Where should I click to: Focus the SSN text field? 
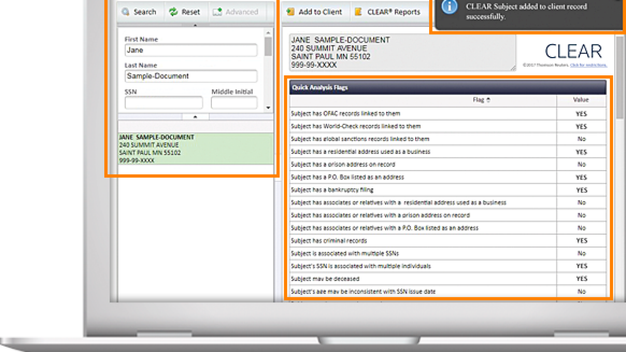pyautogui.click(x=163, y=103)
